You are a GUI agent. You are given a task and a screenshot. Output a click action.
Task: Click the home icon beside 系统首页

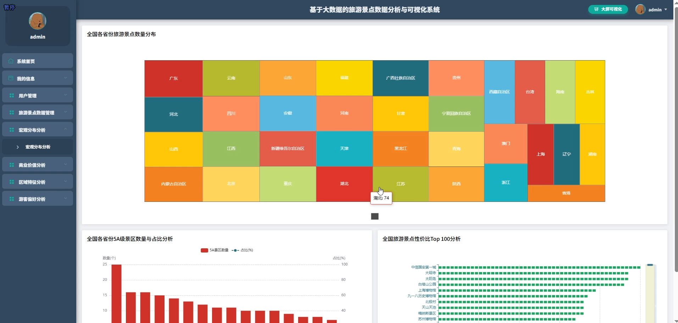11,61
